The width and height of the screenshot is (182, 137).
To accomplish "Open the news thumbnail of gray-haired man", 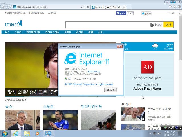I will 23,120.
